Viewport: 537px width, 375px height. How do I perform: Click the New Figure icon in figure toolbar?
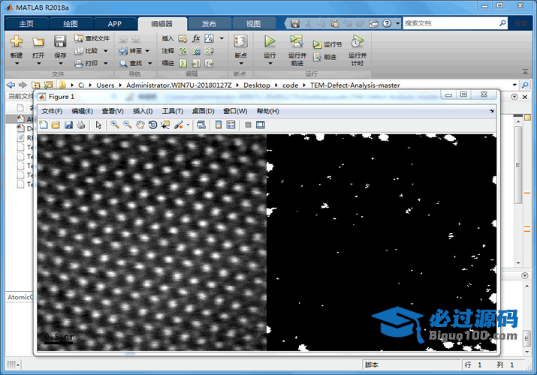coord(44,124)
